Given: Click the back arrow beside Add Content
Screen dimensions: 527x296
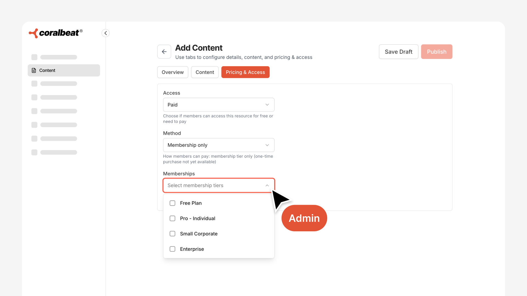Looking at the screenshot, I should (164, 52).
